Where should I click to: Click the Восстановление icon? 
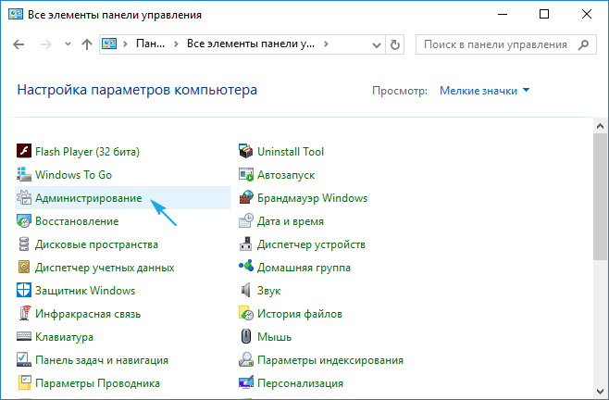(24, 220)
